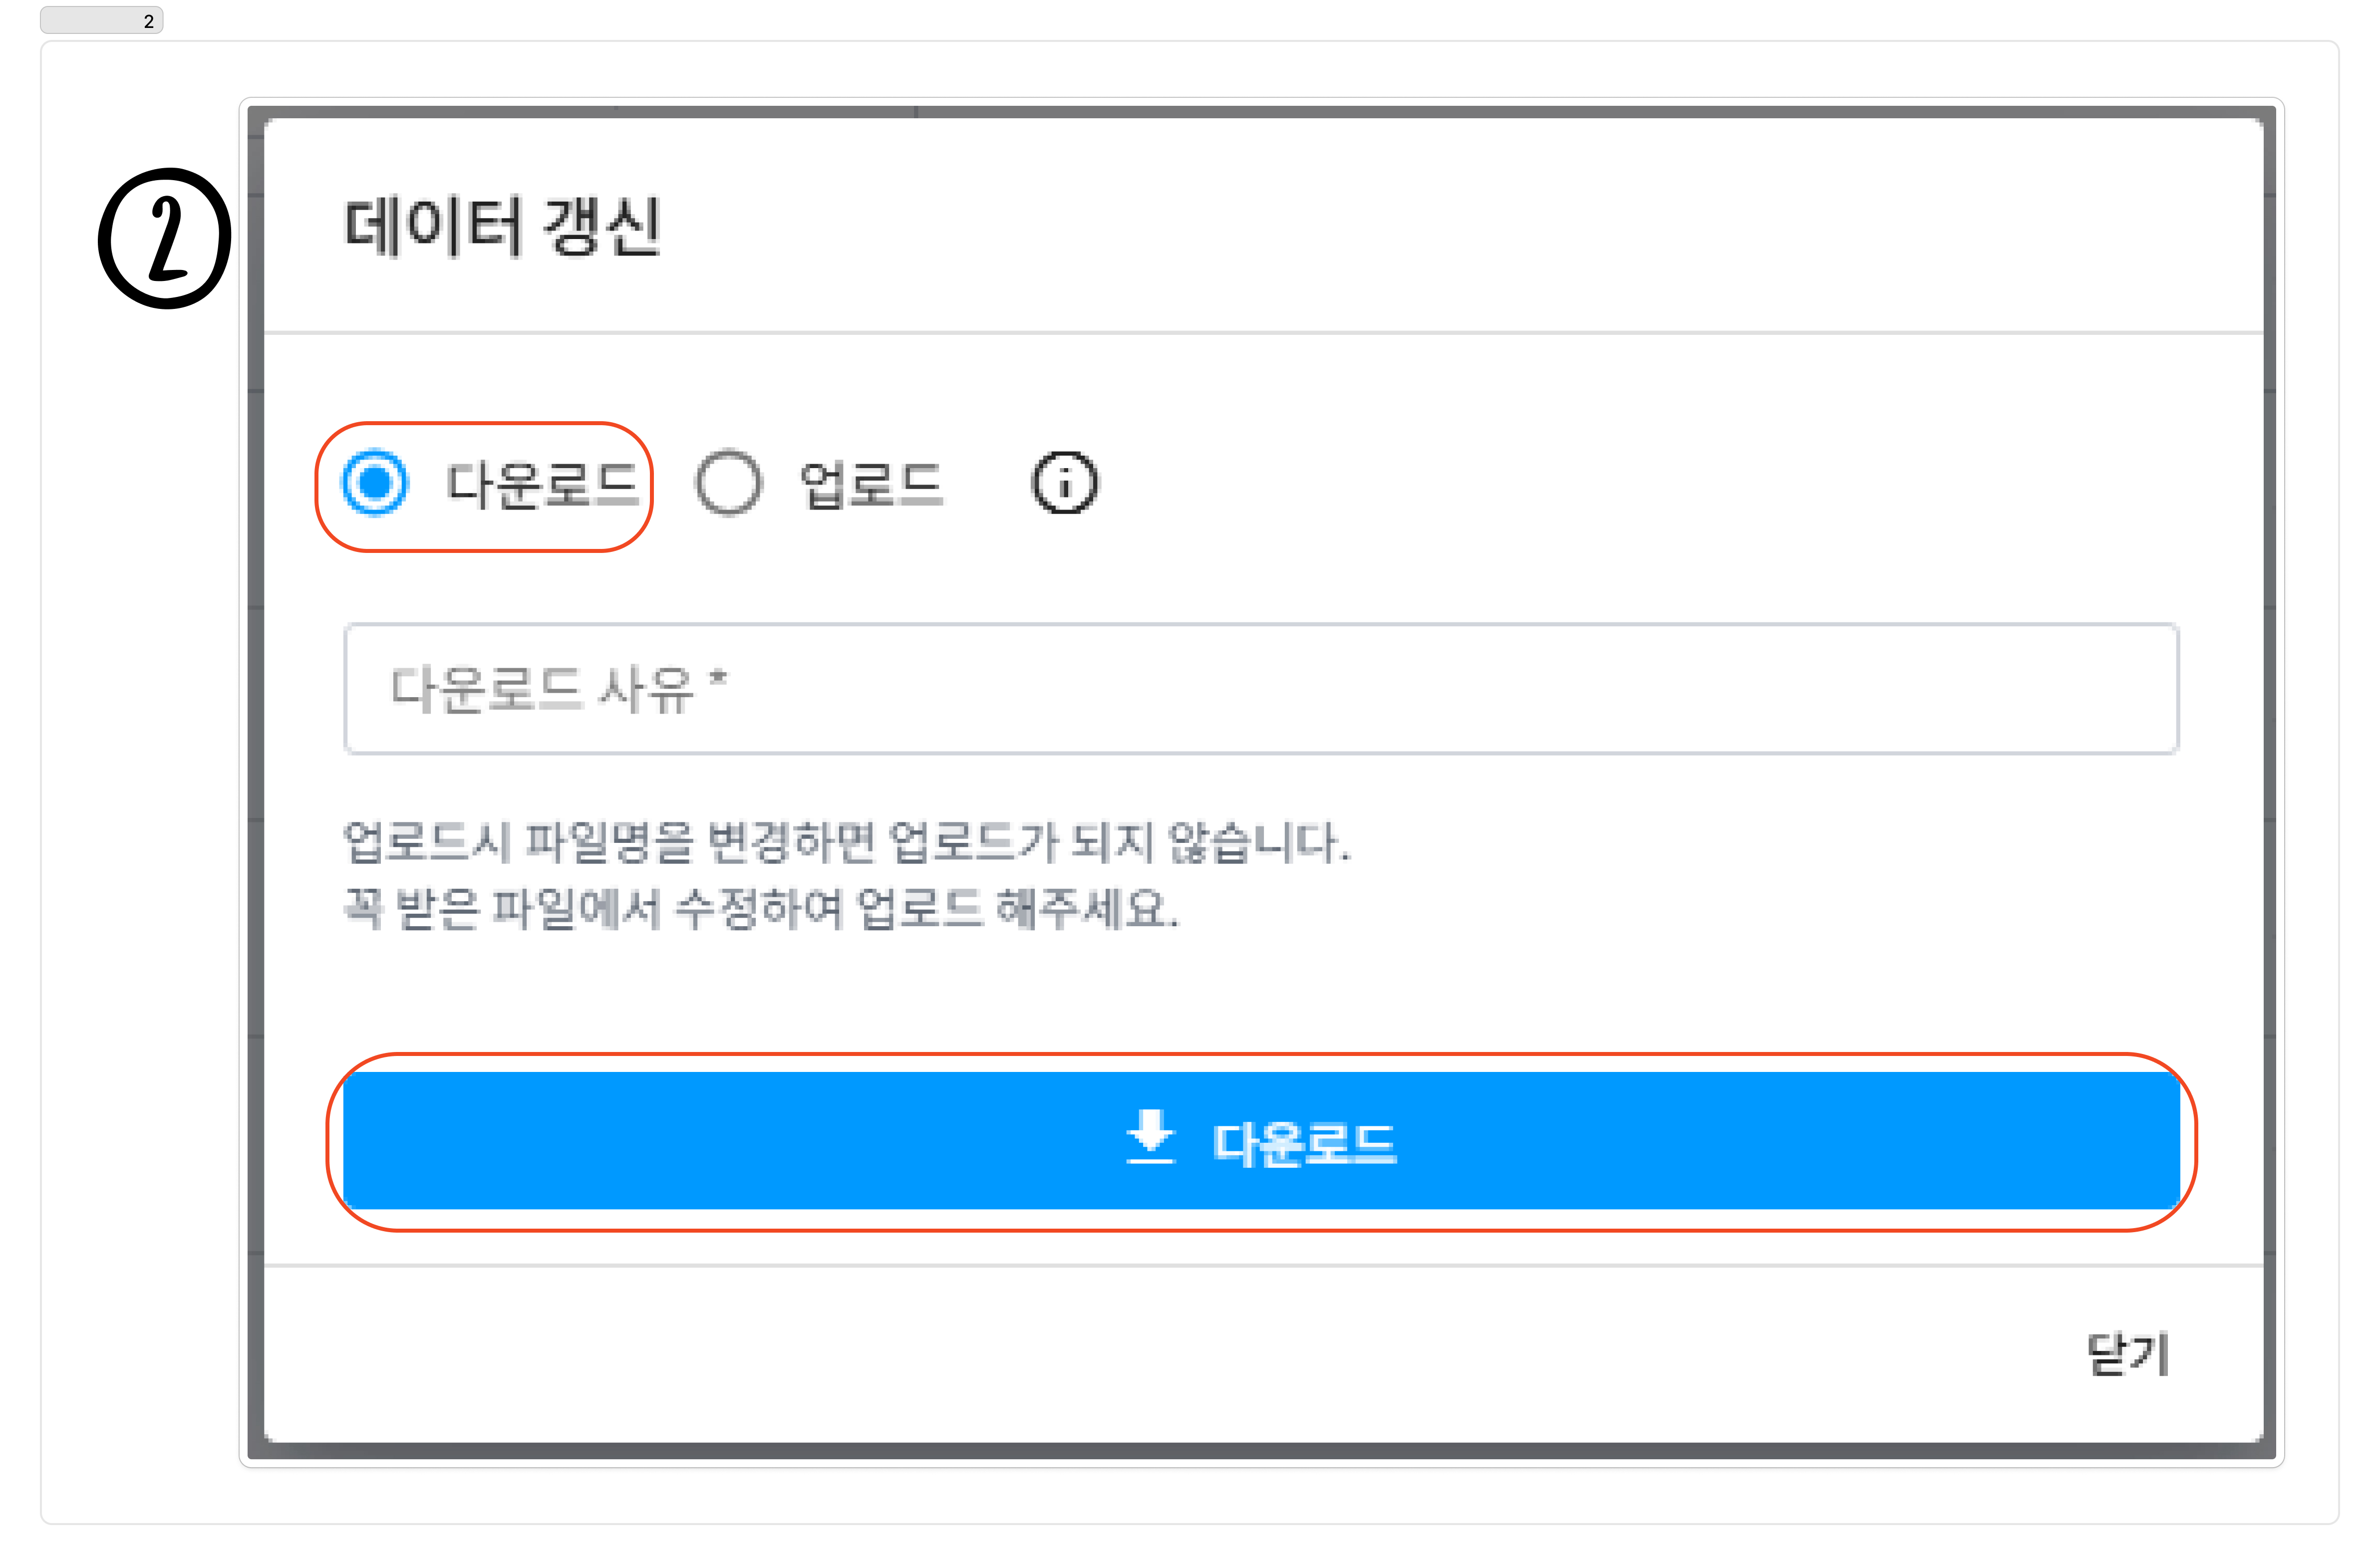Image resolution: width=2380 pixels, height=1565 pixels.
Task: Close the dialog with 닫기
Action: pos(2127,1354)
